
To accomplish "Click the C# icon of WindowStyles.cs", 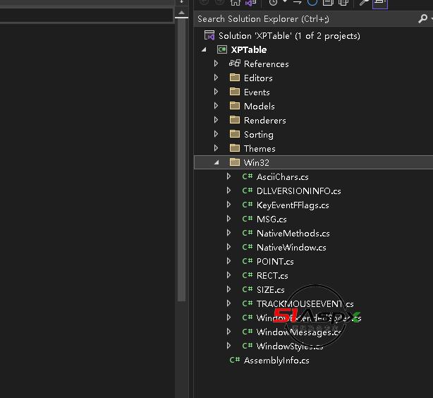I will (248, 346).
